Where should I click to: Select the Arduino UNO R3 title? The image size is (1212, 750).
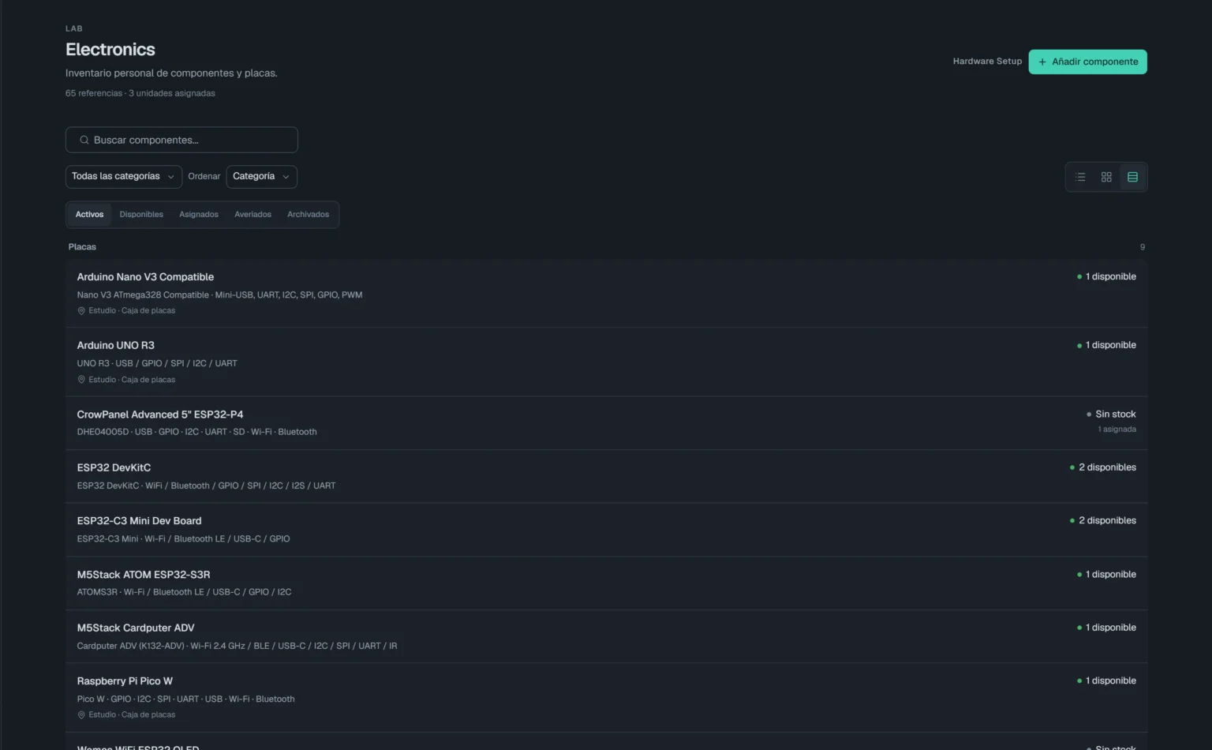coord(116,346)
